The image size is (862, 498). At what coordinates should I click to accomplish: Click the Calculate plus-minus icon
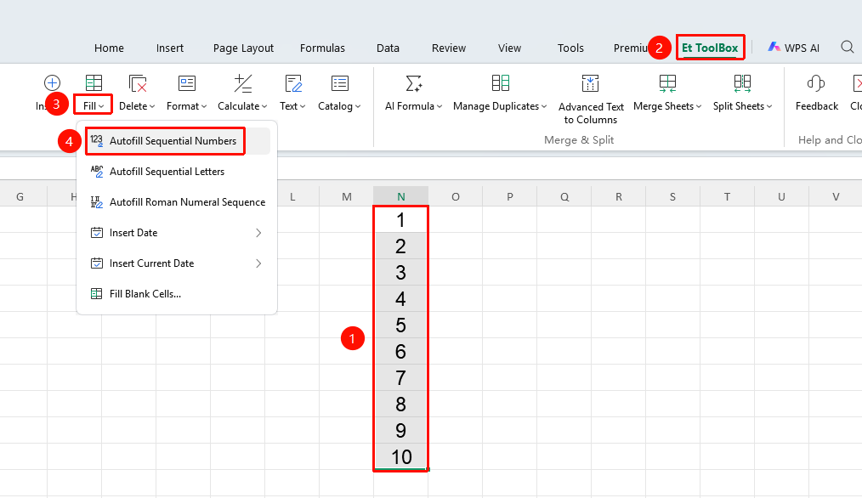point(242,83)
